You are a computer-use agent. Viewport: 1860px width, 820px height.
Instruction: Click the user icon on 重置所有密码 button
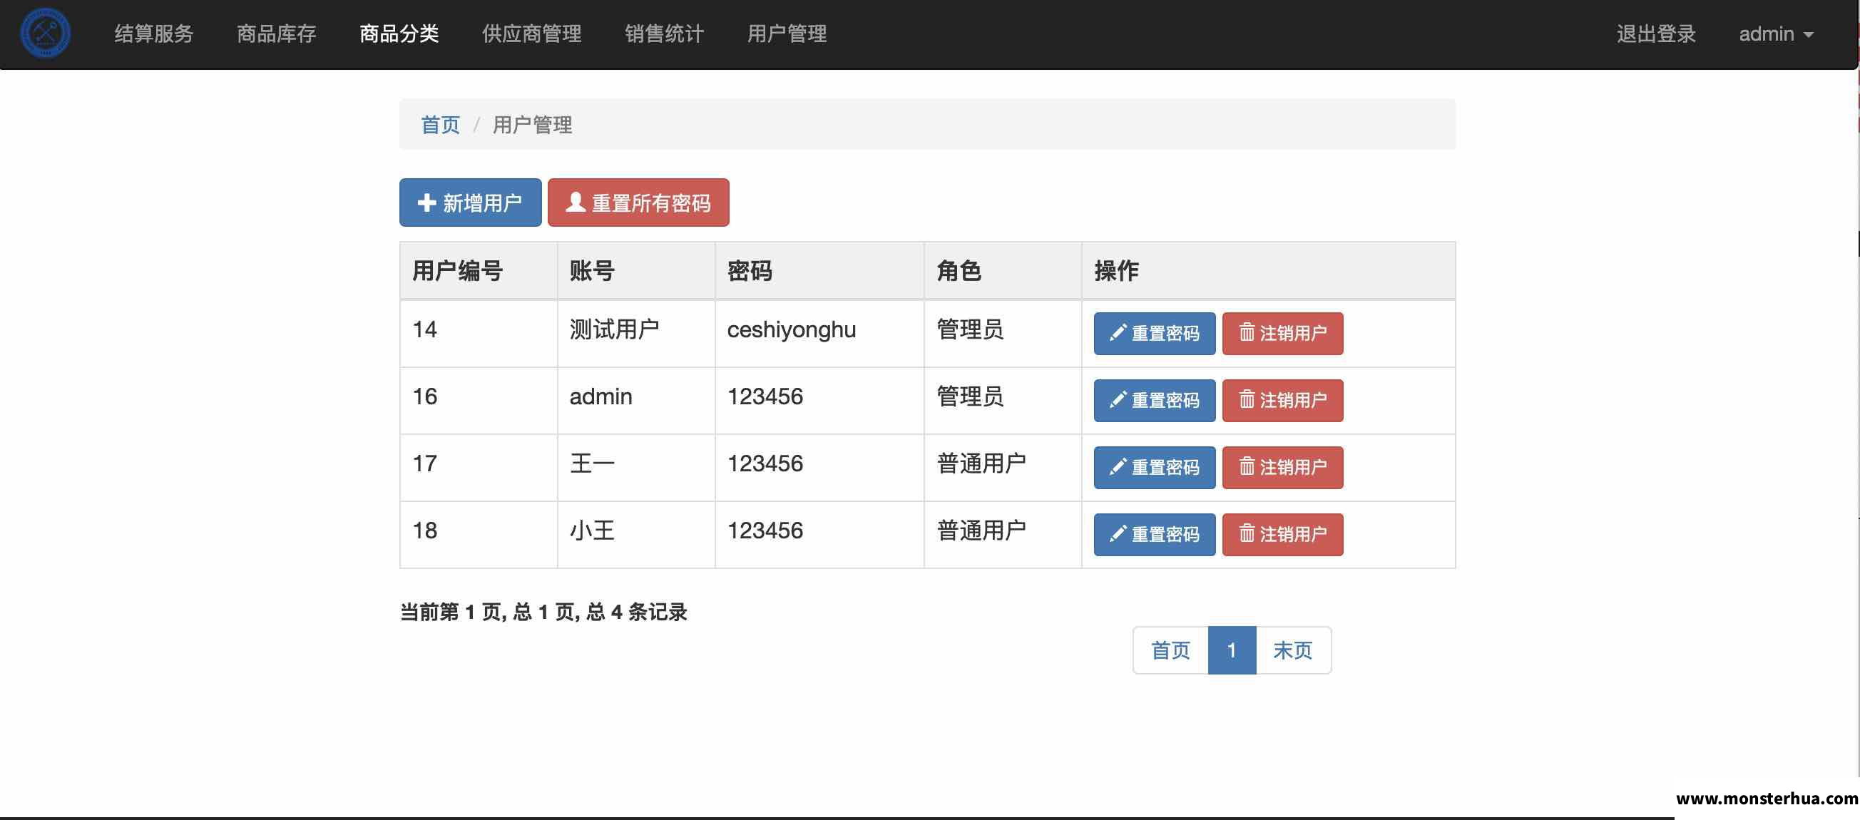[576, 202]
